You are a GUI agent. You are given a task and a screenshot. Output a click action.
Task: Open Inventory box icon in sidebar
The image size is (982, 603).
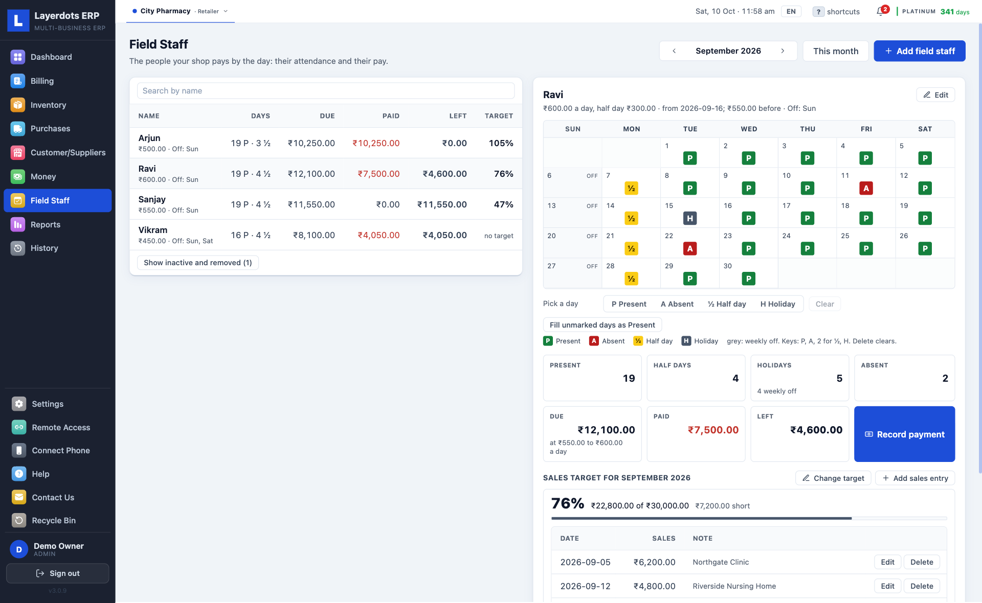click(18, 105)
